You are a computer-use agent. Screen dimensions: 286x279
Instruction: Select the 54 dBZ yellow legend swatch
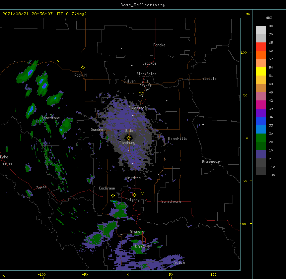261,71
